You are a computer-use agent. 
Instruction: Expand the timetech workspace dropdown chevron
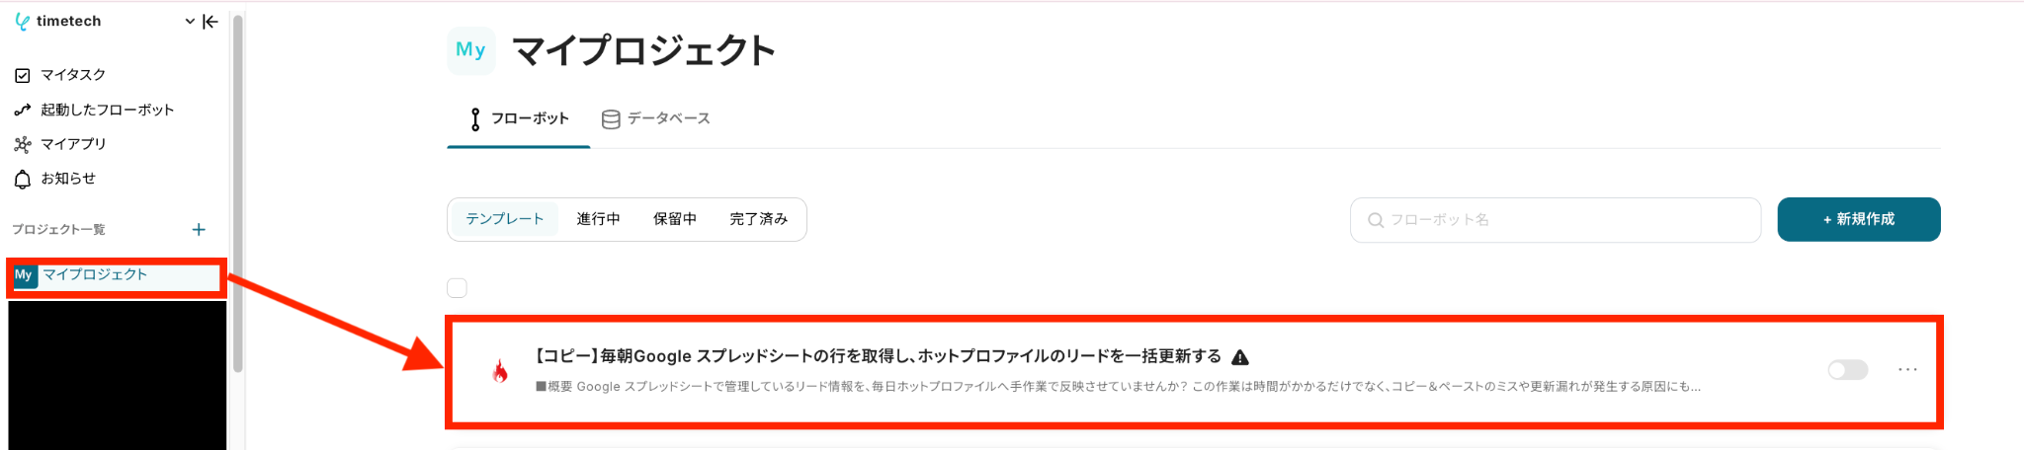[190, 22]
